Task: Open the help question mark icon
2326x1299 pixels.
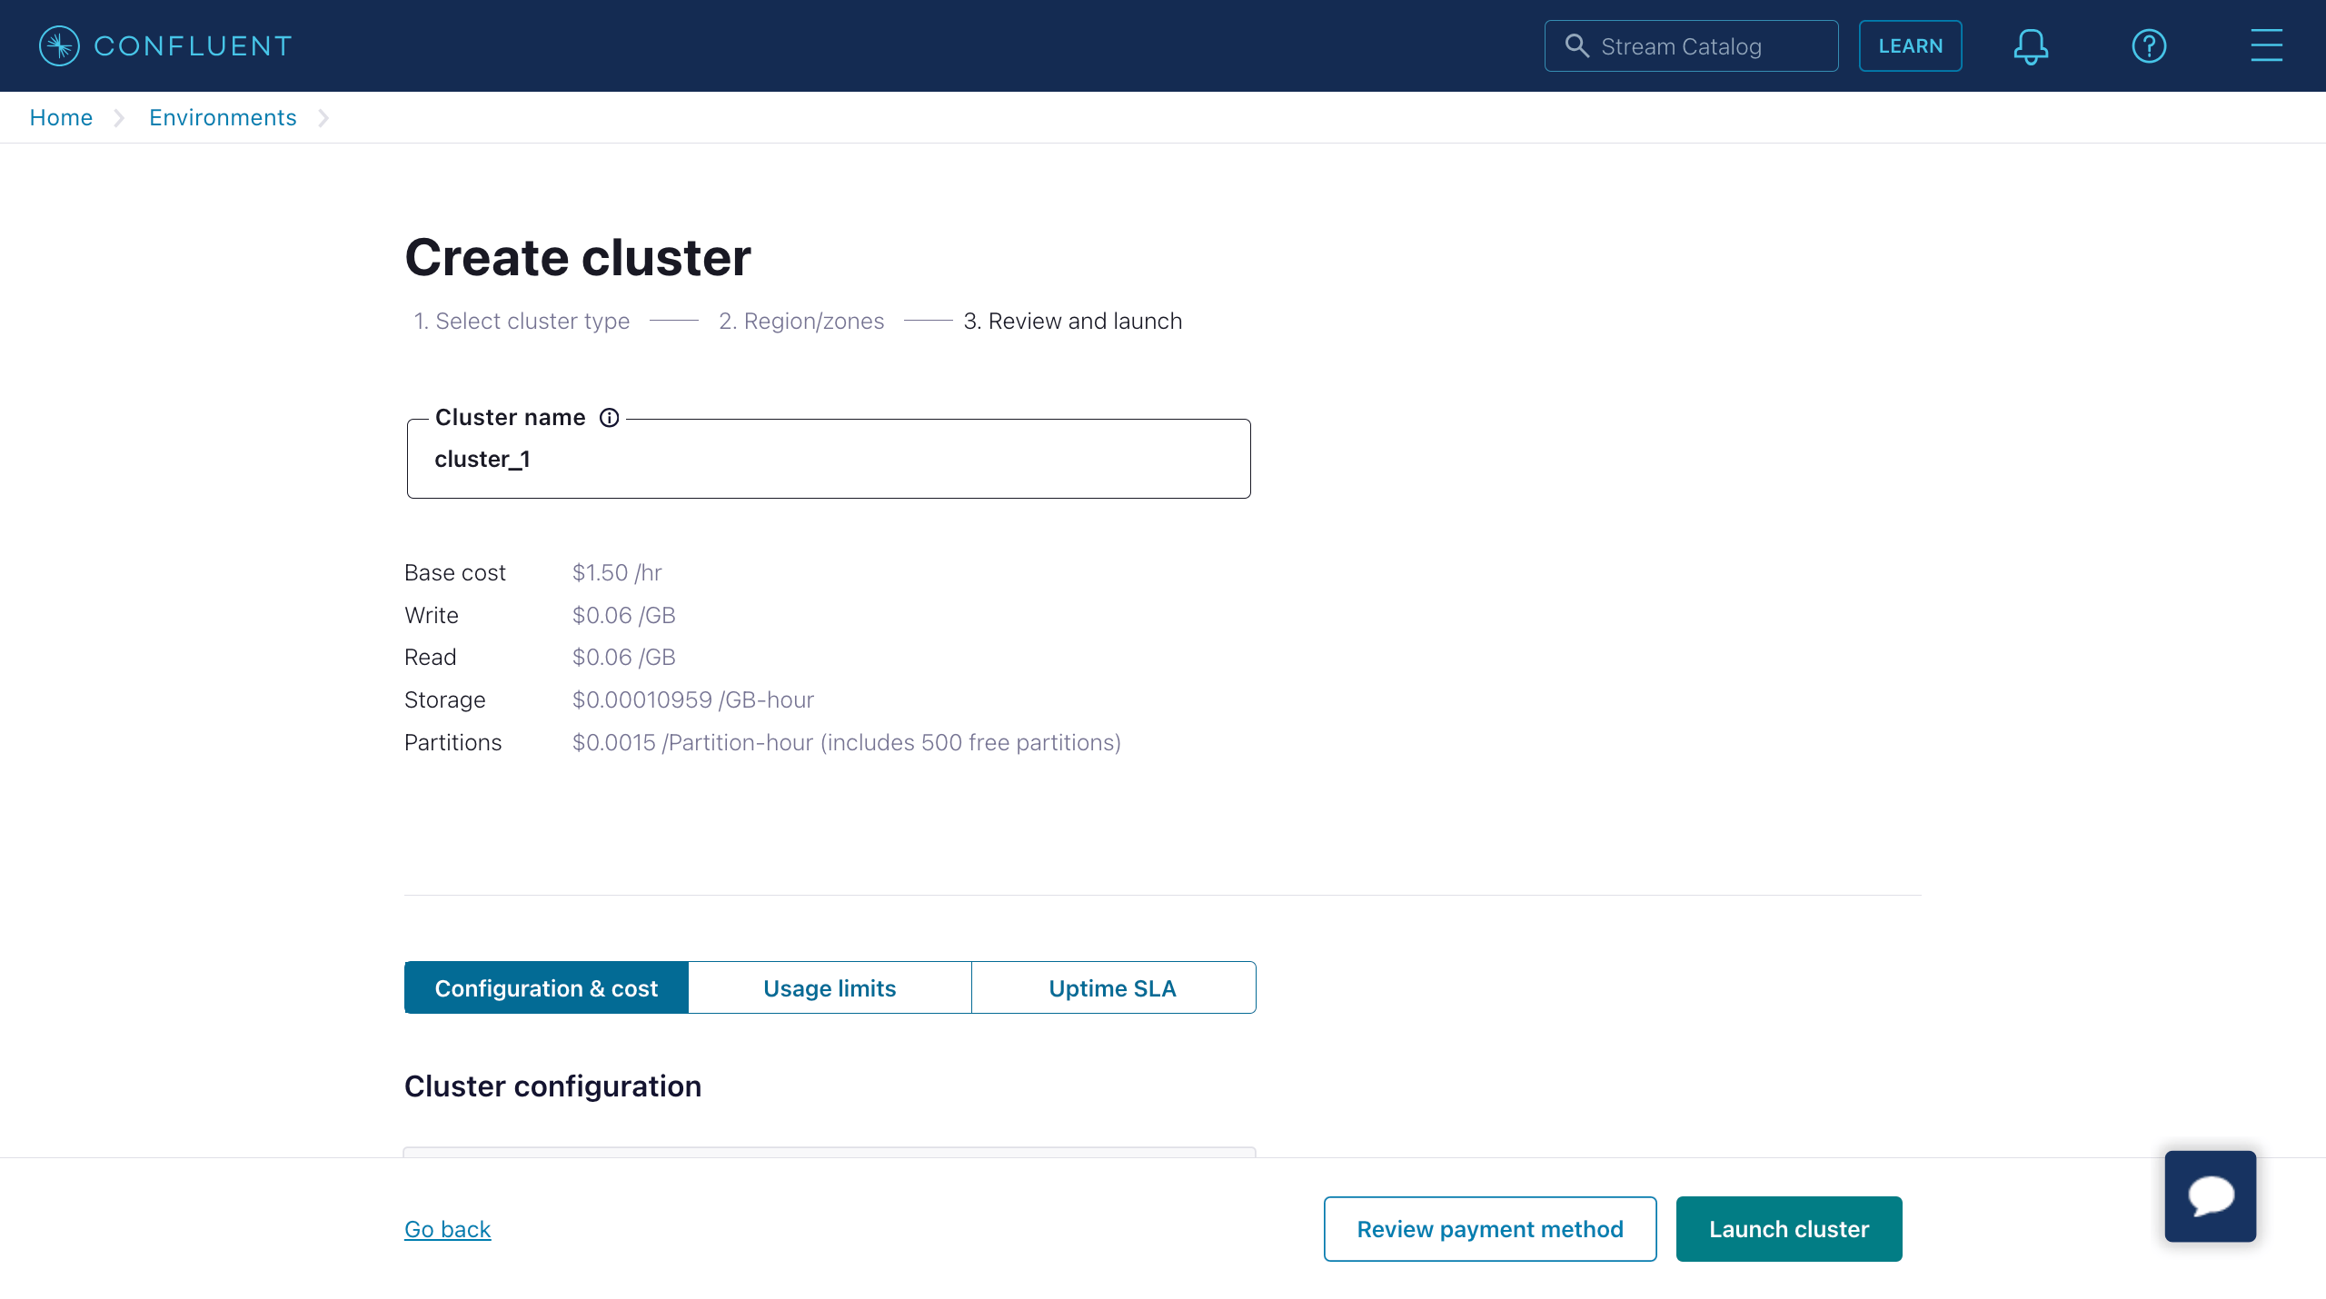Action: click(2149, 45)
